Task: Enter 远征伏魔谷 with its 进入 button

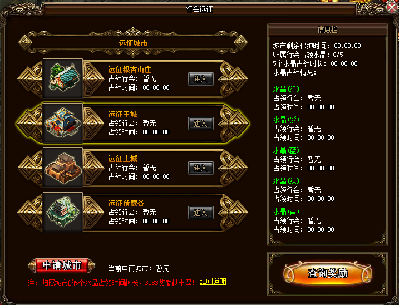Action: tap(201, 213)
